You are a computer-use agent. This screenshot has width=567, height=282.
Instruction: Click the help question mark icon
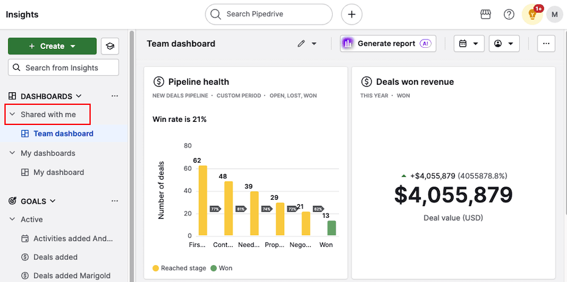point(509,14)
